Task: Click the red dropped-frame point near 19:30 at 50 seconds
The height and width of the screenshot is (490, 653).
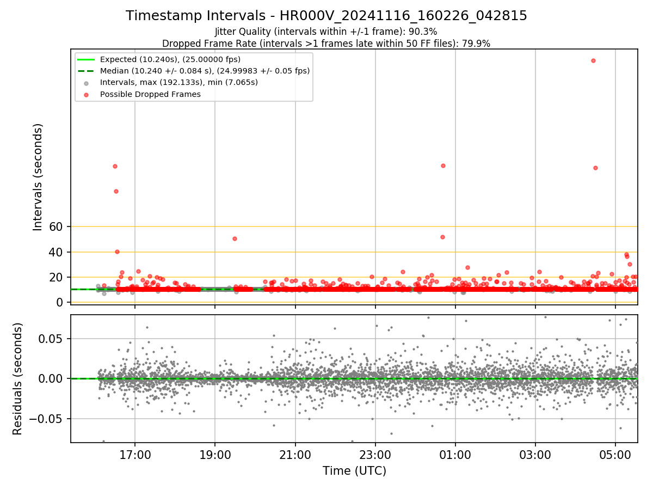Action: pos(235,238)
